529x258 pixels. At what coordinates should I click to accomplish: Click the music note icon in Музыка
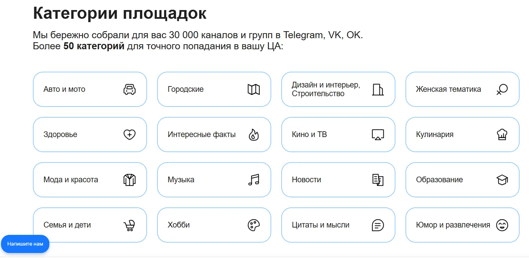pyautogui.click(x=254, y=180)
